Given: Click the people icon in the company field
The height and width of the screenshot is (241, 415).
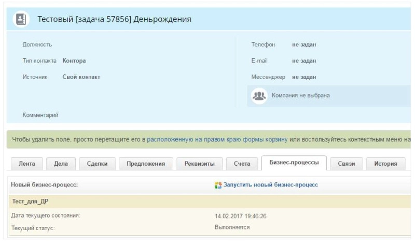Looking at the screenshot, I should [x=259, y=96].
